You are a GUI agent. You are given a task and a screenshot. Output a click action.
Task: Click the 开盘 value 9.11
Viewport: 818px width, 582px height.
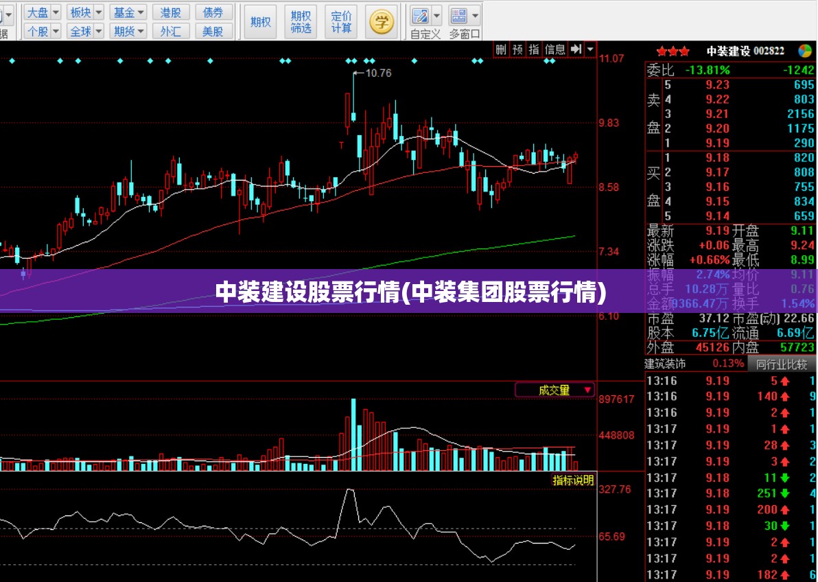(802, 231)
